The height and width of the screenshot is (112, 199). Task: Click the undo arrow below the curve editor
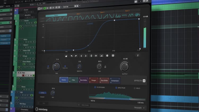coord(71,56)
